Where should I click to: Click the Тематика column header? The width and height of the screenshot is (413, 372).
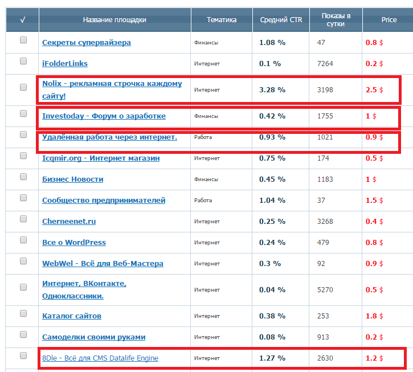(222, 20)
